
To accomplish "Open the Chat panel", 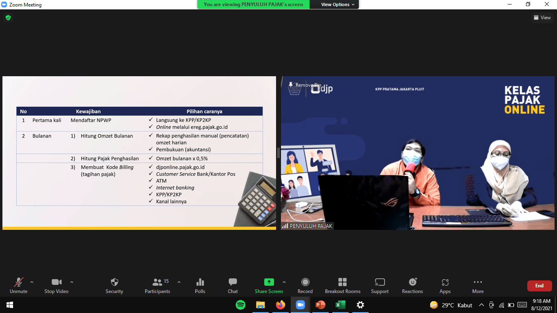I will point(233,285).
